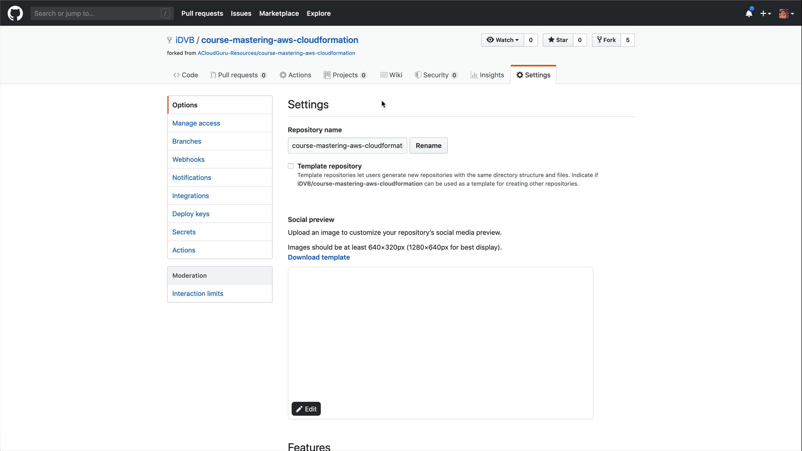Screen dimensions: 802x451
Task: Star this repository
Action: click(x=558, y=40)
